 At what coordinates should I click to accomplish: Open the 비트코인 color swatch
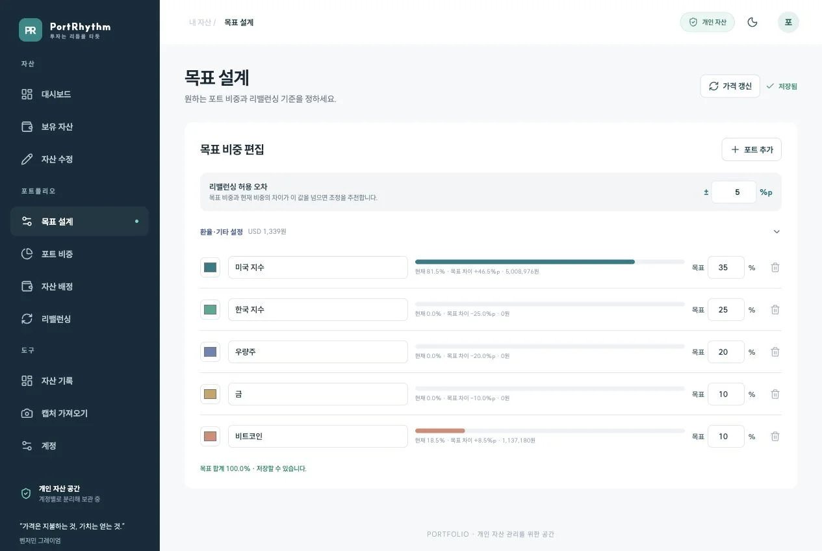tap(210, 437)
